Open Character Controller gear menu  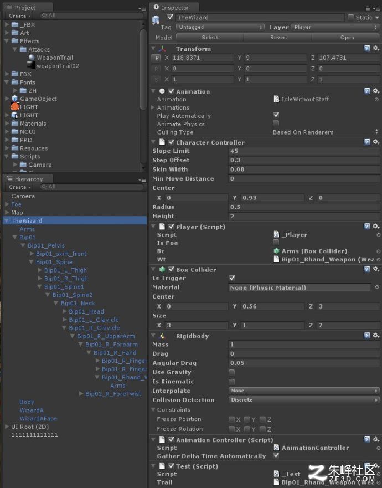point(376,142)
